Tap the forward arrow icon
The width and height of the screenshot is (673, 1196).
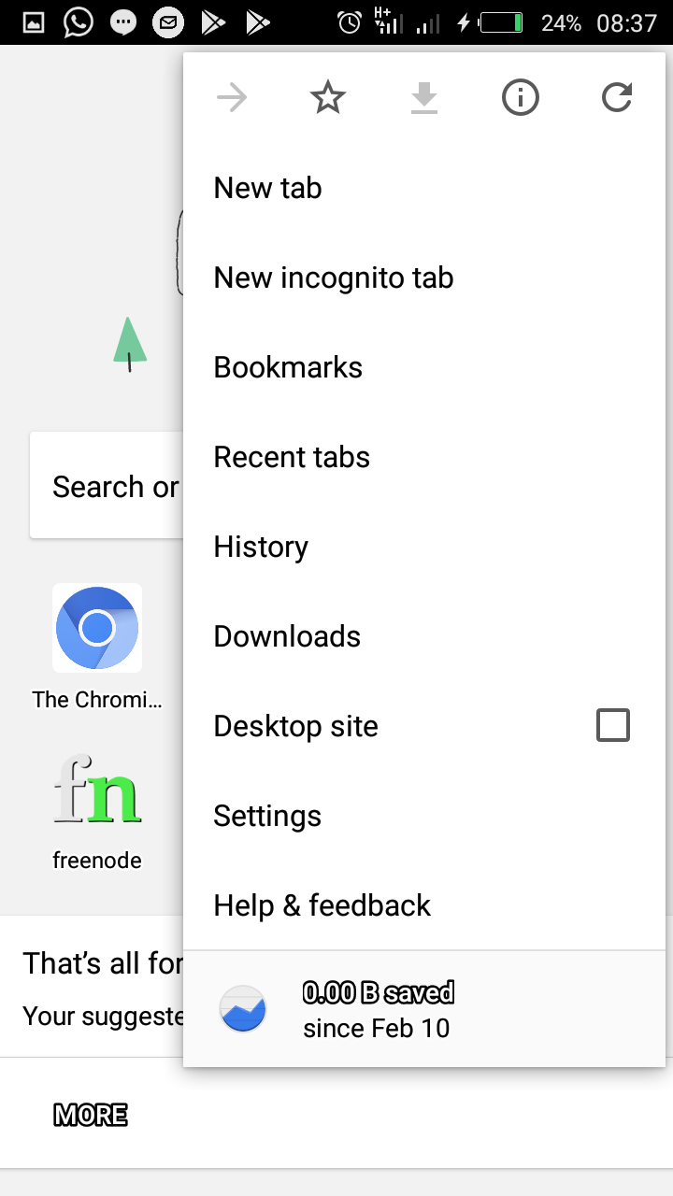click(x=232, y=97)
